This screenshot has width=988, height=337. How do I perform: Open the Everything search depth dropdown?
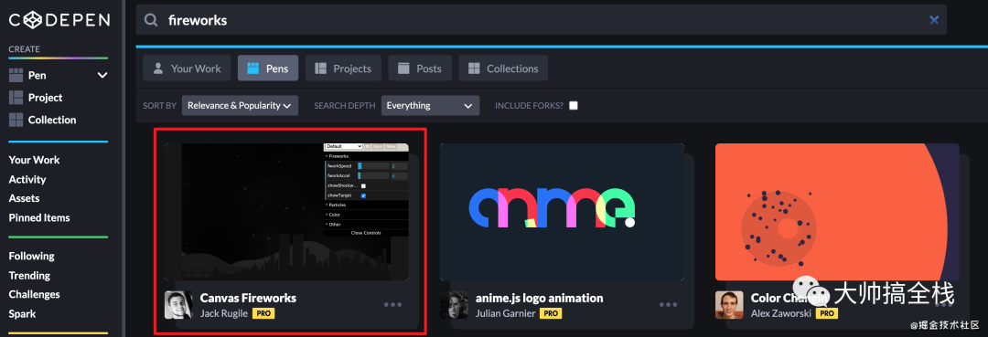(430, 106)
